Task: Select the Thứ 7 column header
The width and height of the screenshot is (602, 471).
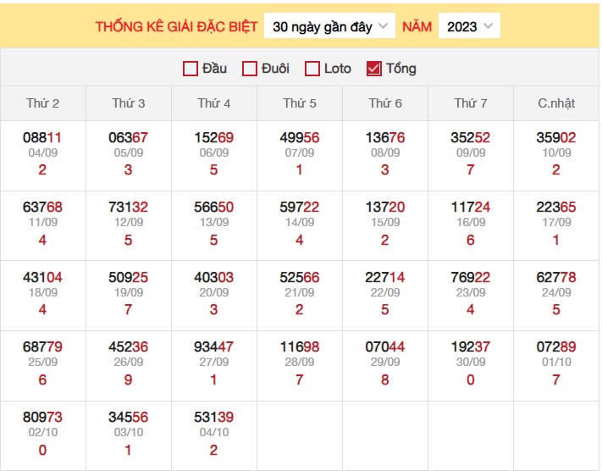Action: [471, 103]
